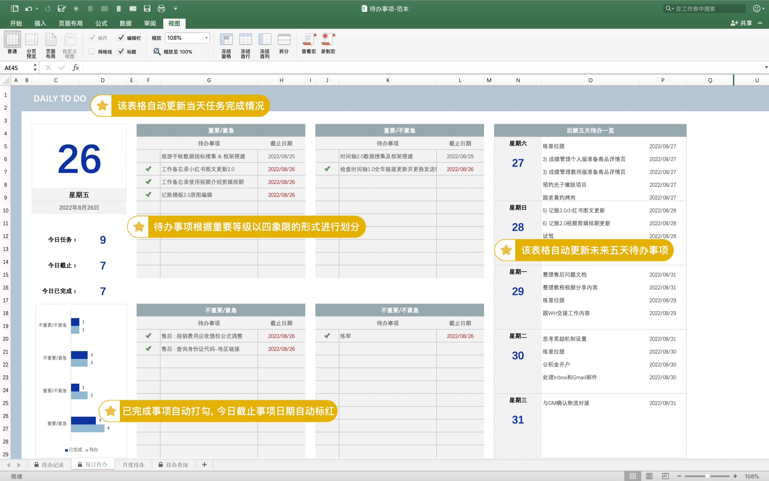
Task: Click Zoom to 100% button
Action: [x=173, y=52]
